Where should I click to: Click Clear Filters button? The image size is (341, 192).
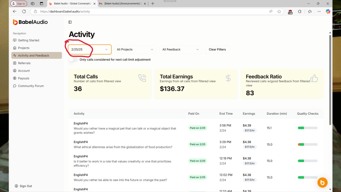coord(217,49)
